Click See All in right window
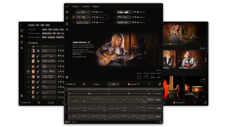The image size is (227, 127). click(x=202, y=48)
